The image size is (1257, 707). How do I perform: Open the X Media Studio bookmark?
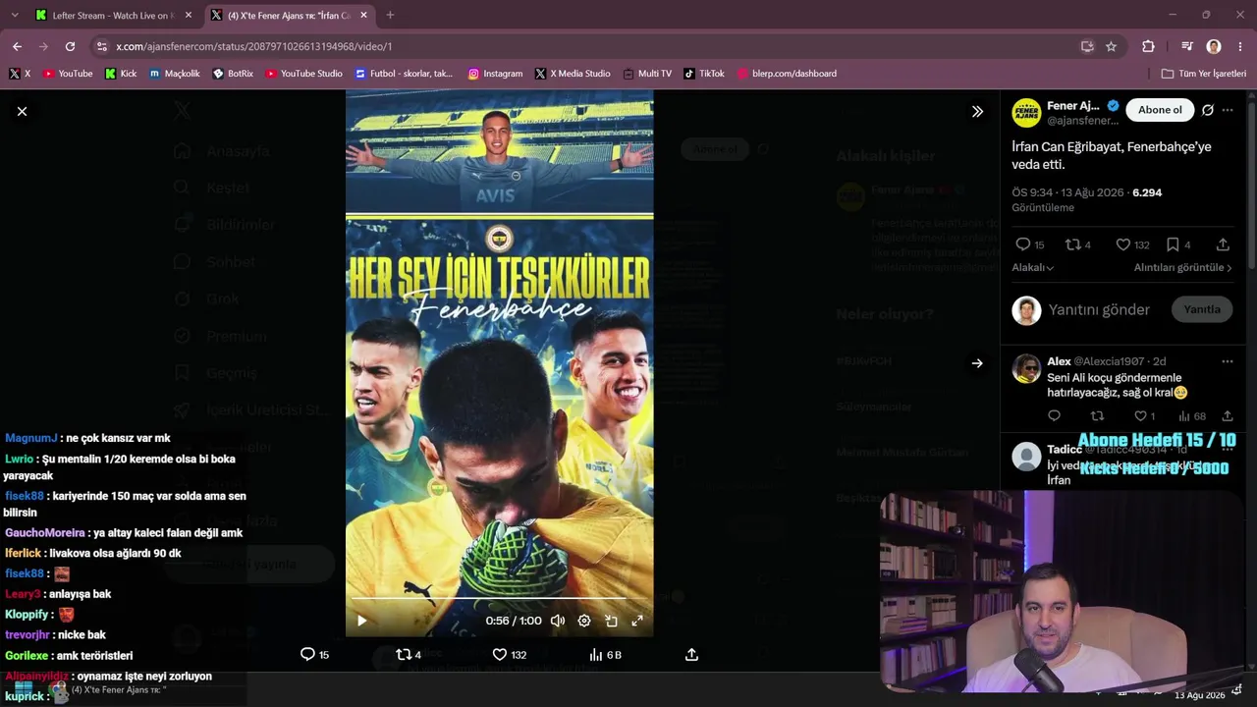tap(573, 74)
